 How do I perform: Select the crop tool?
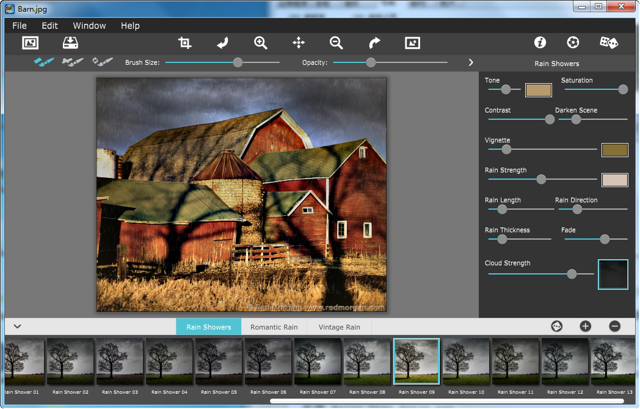tap(184, 42)
